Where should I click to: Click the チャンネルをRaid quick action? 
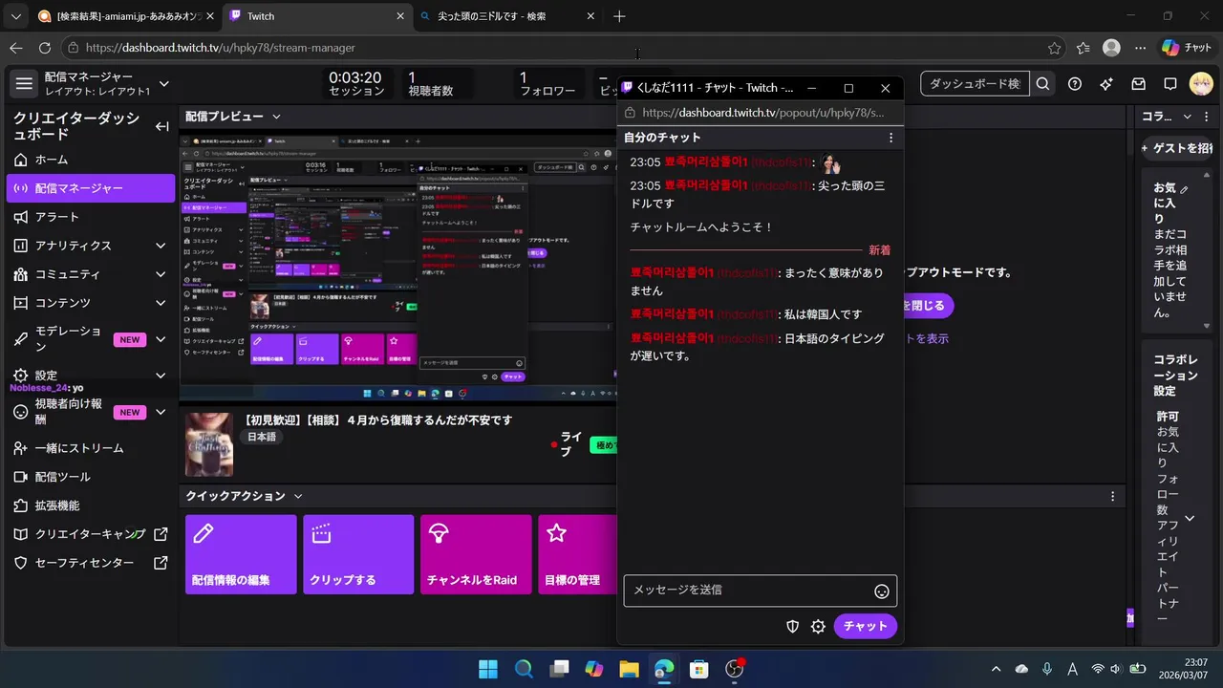pos(476,554)
